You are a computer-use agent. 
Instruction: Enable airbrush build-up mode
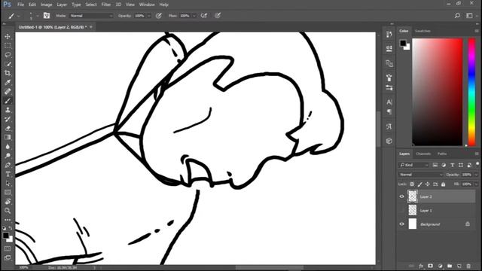pyautogui.click(x=204, y=15)
